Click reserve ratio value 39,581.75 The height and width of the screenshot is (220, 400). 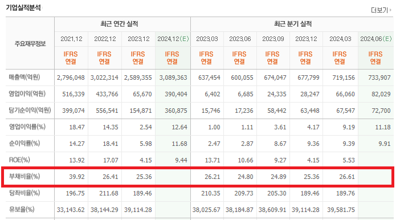click(x=341, y=210)
